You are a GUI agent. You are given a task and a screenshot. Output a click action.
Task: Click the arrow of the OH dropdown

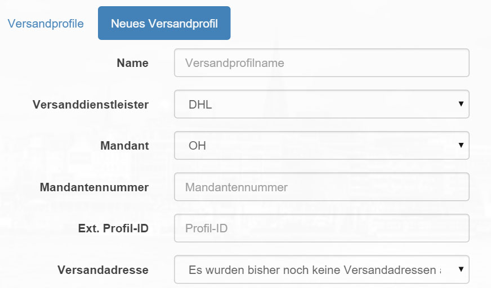coord(461,145)
